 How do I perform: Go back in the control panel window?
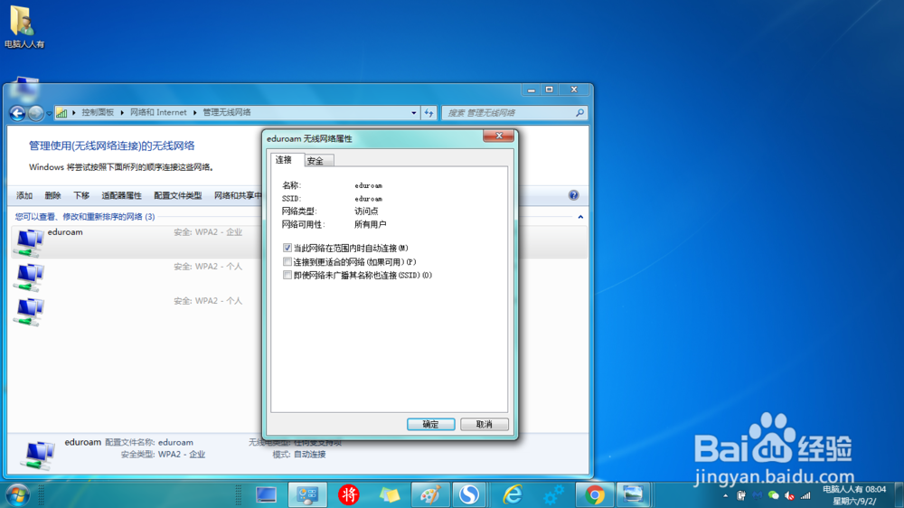pos(17,113)
